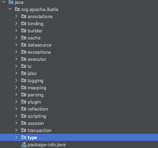Select the reflection package label
The width and height of the screenshot is (158, 148).
tap(38, 109)
